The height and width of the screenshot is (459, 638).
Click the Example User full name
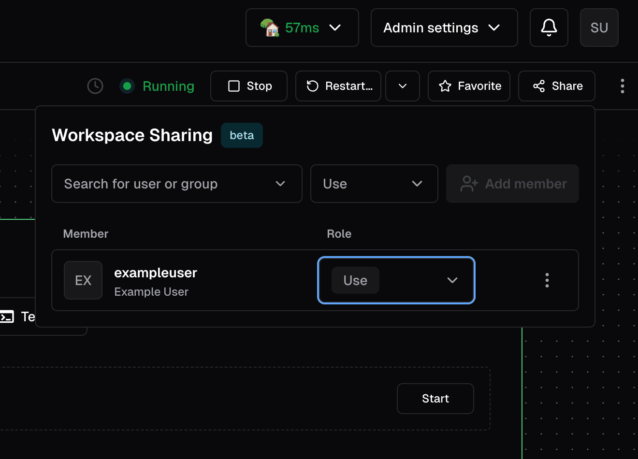[151, 292]
